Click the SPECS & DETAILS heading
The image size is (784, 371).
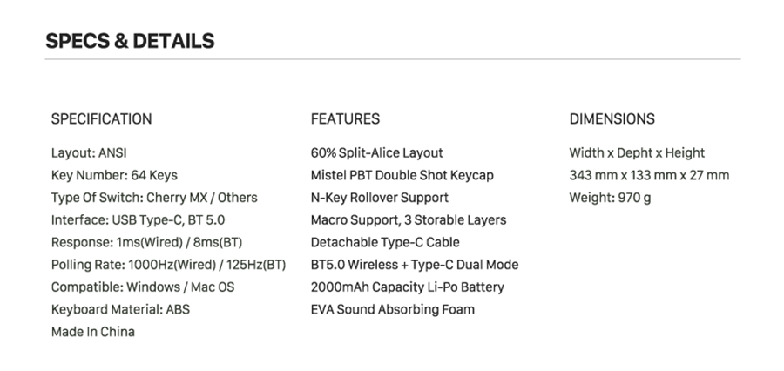coord(130,41)
